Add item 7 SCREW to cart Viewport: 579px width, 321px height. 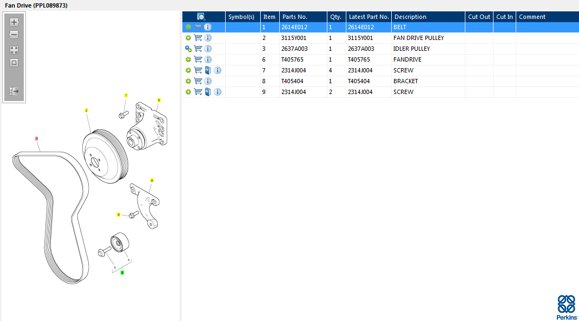coord(198,70)
